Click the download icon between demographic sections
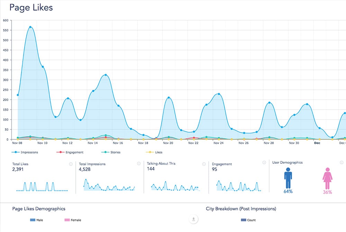 tap(193, 219)
